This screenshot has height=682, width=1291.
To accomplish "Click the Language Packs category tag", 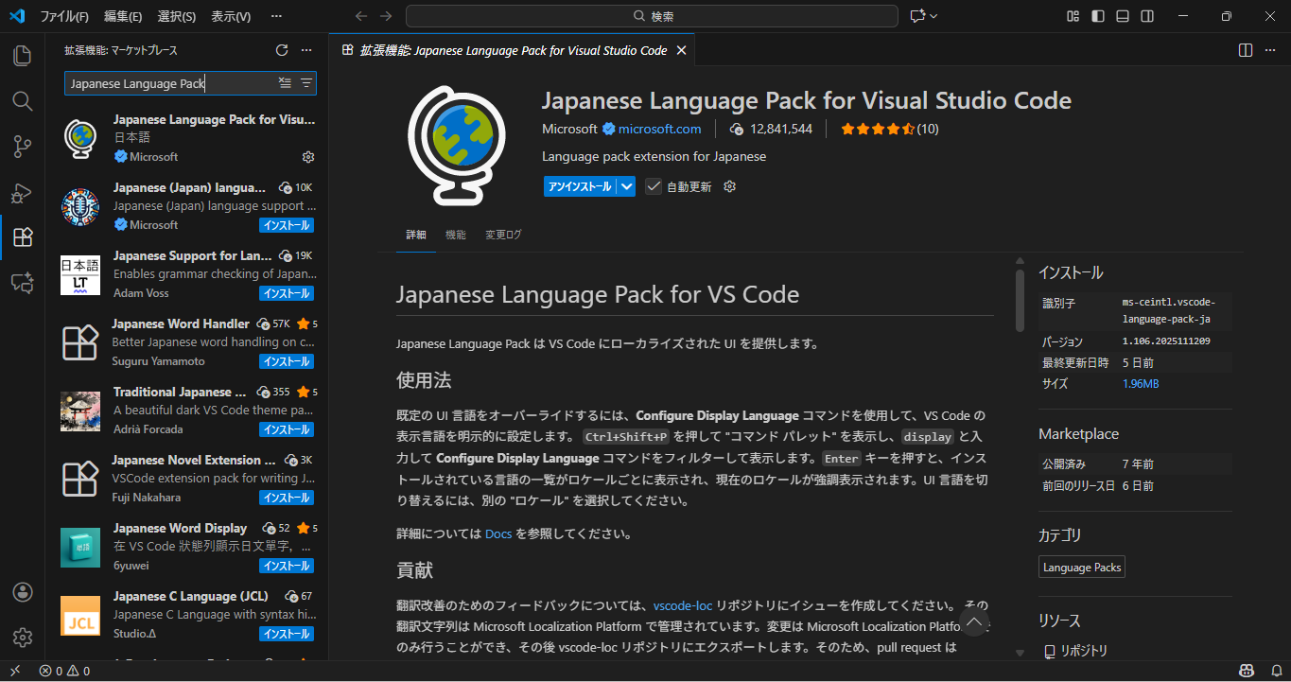I will (1082, 568).
